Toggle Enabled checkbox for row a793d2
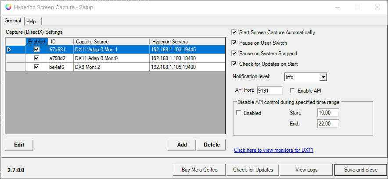 [x=36, y=58]
